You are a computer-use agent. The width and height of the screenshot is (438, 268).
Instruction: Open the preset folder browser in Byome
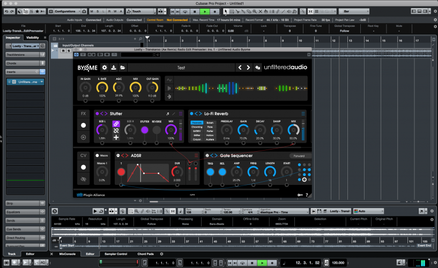[123, 68]
